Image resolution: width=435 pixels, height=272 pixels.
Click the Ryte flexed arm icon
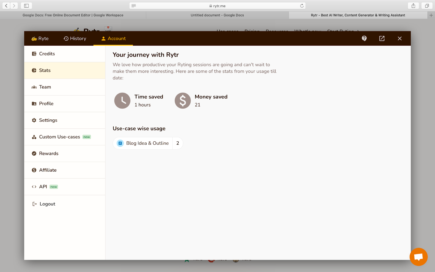[x=34, y=39]
